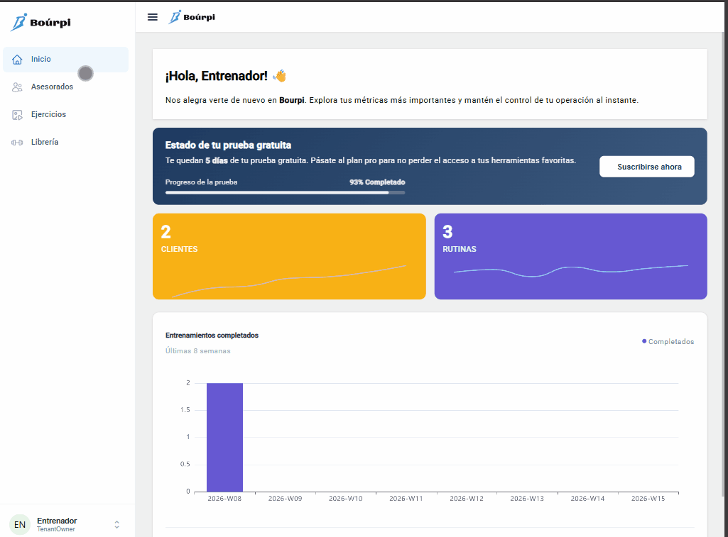728x537 pixels.
Task: Open the Entrenador TenantOwner profile menu
Action: [x=57, y=524]
